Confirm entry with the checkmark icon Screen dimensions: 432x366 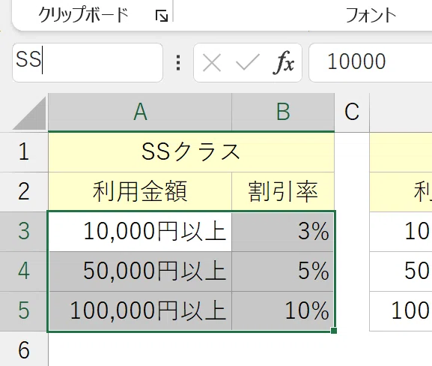(248, 62)
